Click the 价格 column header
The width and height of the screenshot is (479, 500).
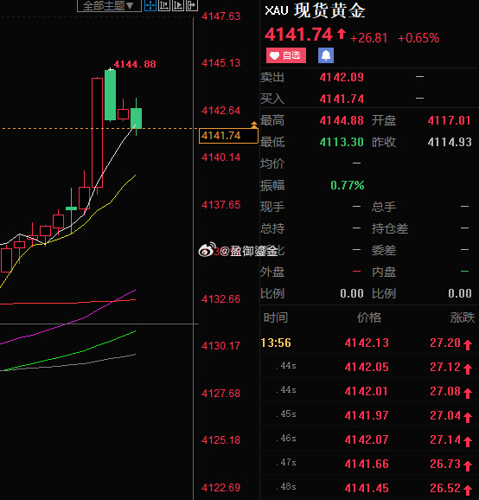pyautogui.click(x=368, y=317)
